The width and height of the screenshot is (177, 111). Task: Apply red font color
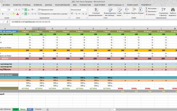pyautogui.click(x=17, y=14)
